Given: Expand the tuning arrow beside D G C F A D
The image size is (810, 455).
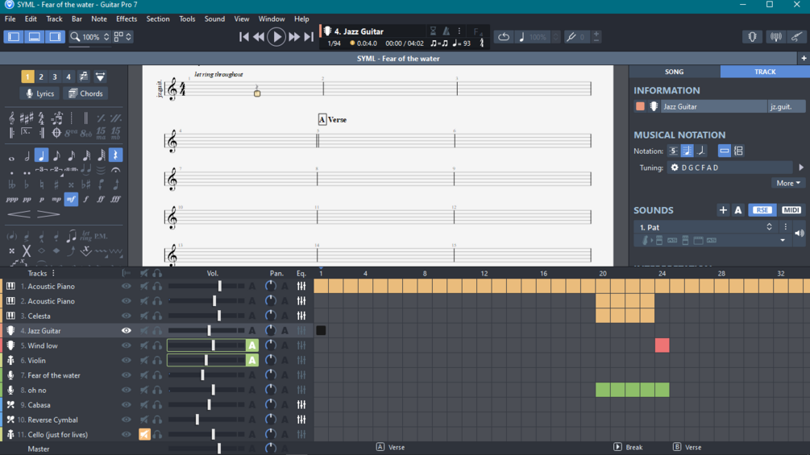Looking at the screenshot, I should click(x=801, y=168).
